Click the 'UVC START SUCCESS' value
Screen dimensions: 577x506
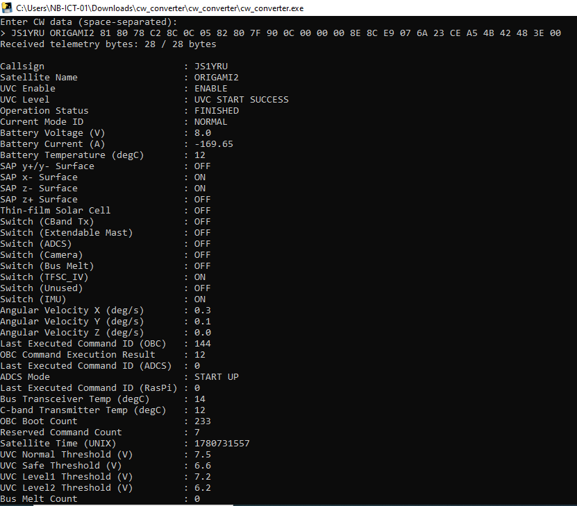click(242, 100)
